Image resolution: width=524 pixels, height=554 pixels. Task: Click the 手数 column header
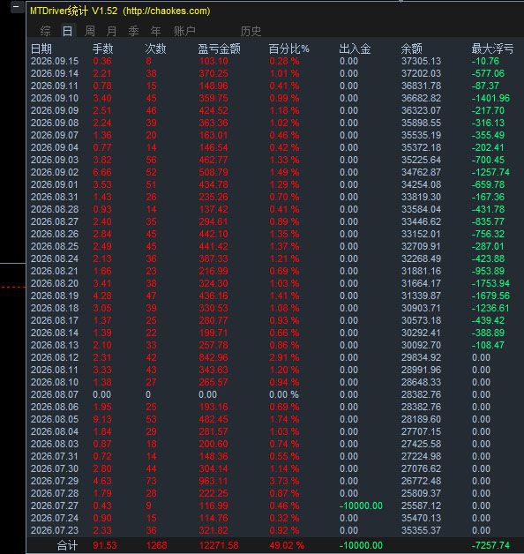103,49
